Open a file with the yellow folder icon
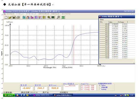 10,17
